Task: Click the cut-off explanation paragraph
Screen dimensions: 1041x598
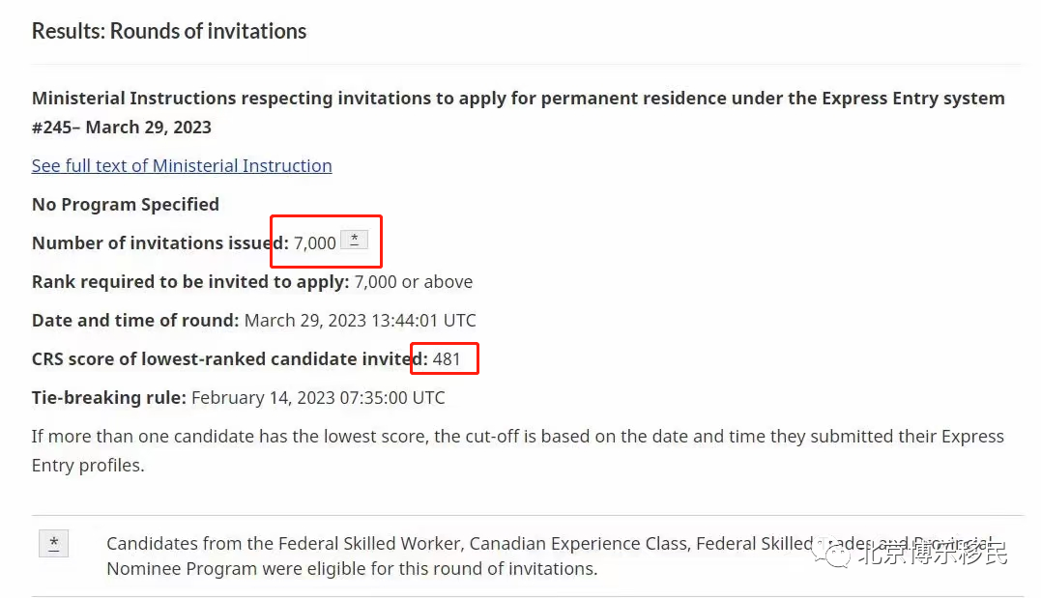Action: pos(518,450)
